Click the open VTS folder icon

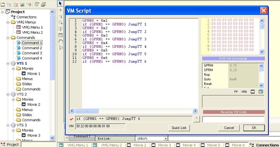[x=44, y=4]
